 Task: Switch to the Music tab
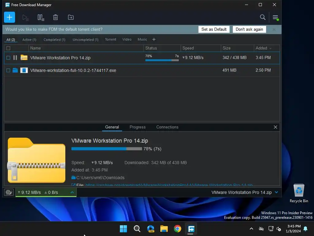pos(142,39)
